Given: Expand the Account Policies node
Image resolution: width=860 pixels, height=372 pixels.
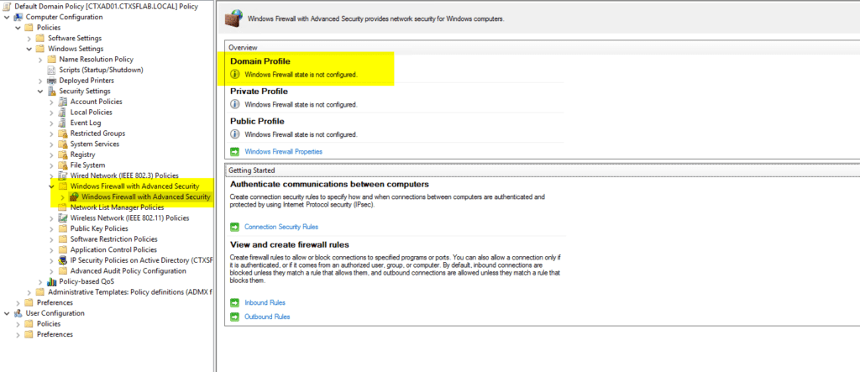Looking at the screenshot, I should pyautogui.click(x=51, y=102).
